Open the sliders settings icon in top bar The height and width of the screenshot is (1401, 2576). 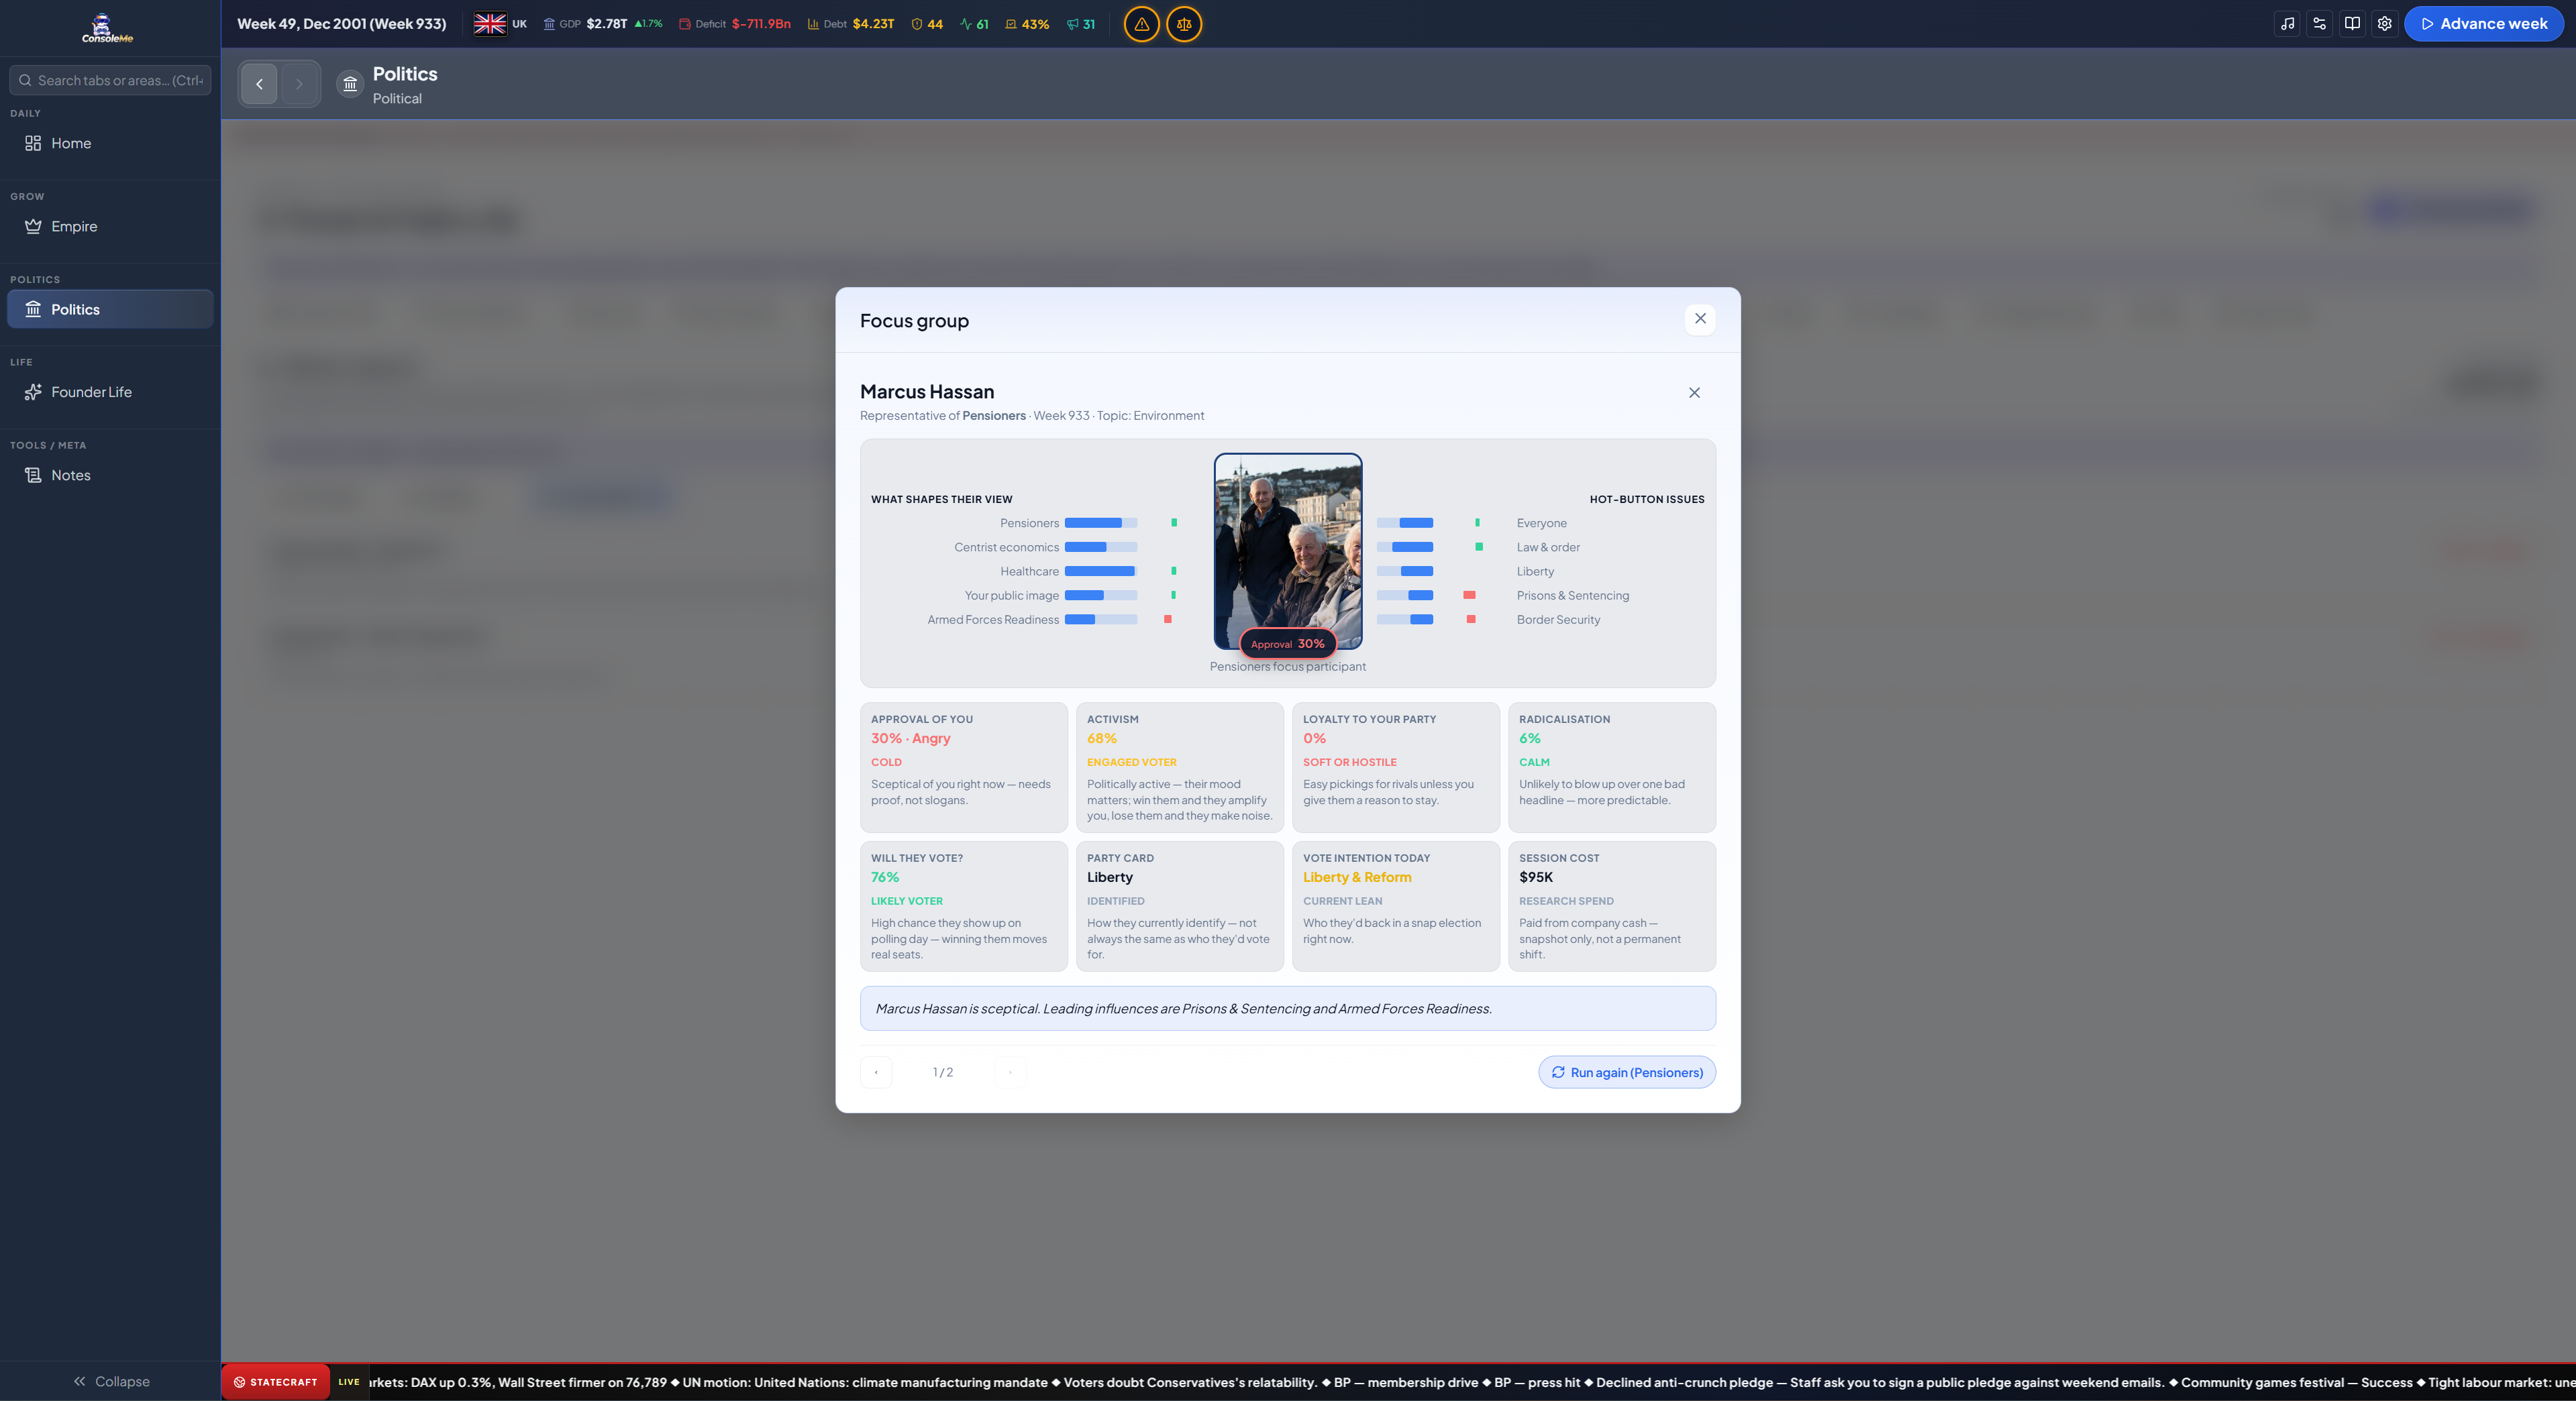click(2319, 24)
